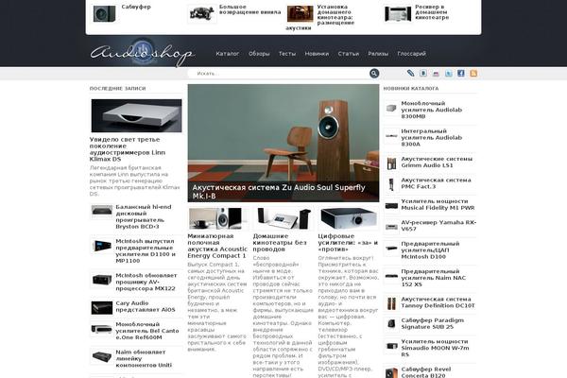Open the Каталог menu item

click(228, 54)
